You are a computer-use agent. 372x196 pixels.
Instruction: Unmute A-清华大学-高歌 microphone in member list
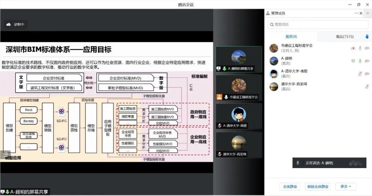click(x=360, y=74)
